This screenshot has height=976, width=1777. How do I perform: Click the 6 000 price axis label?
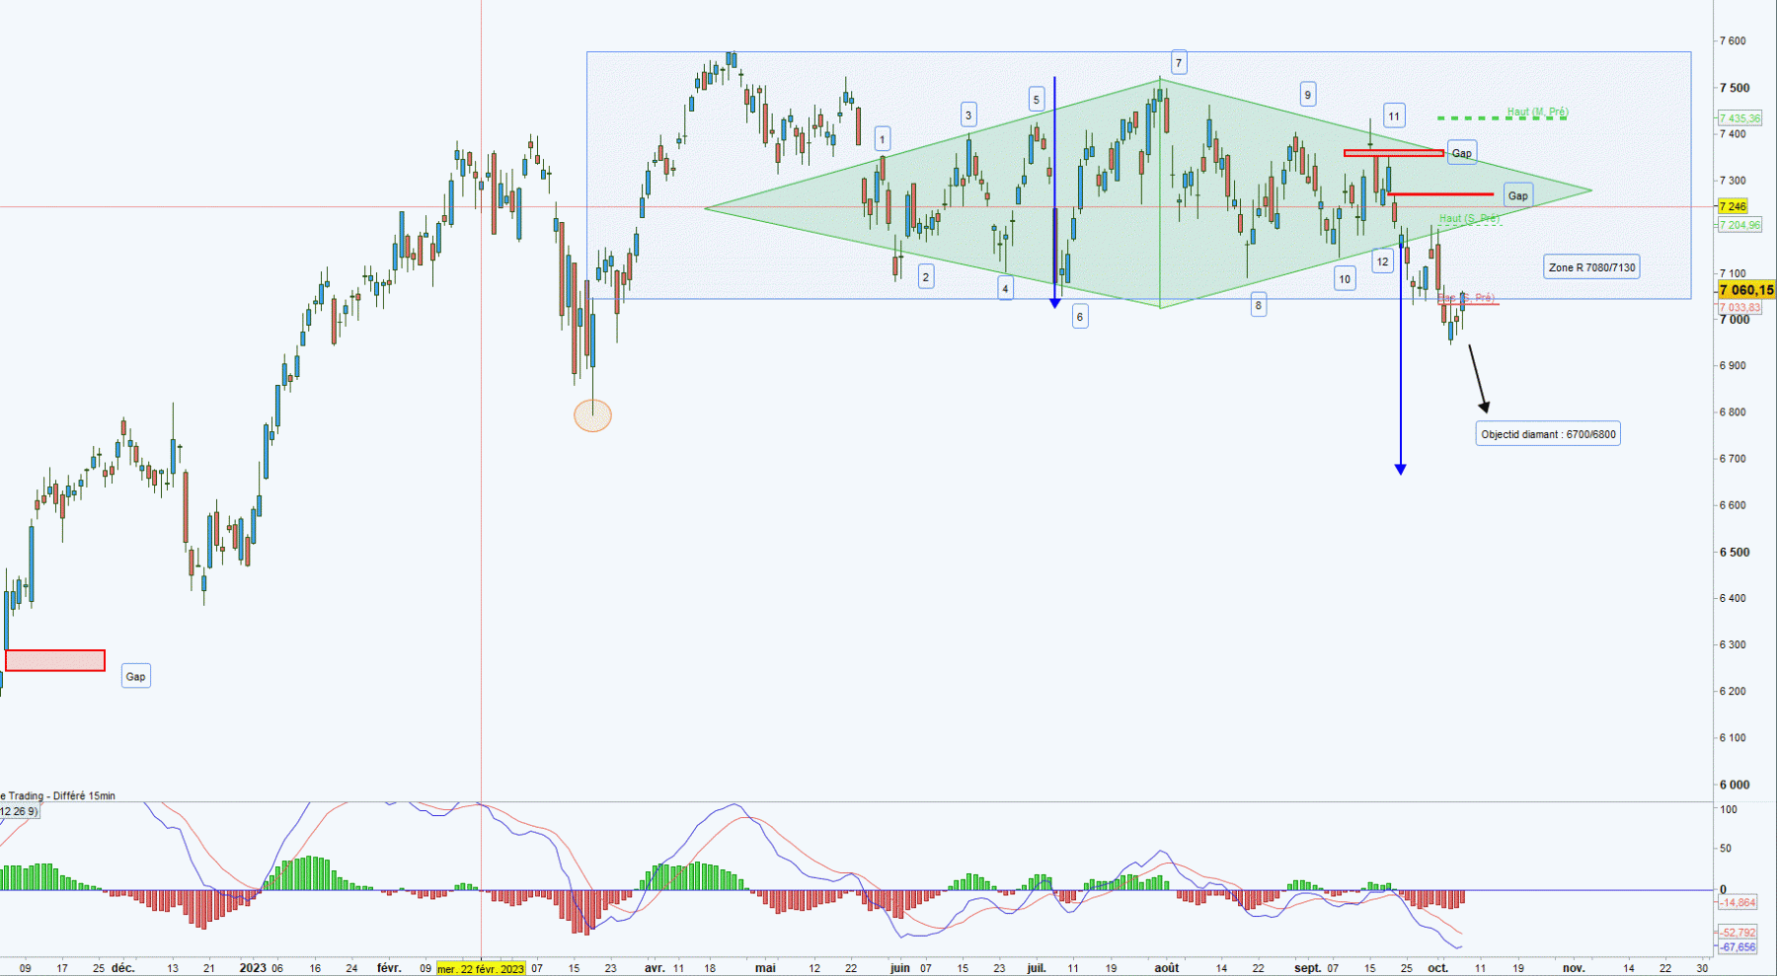(1733, 785)
